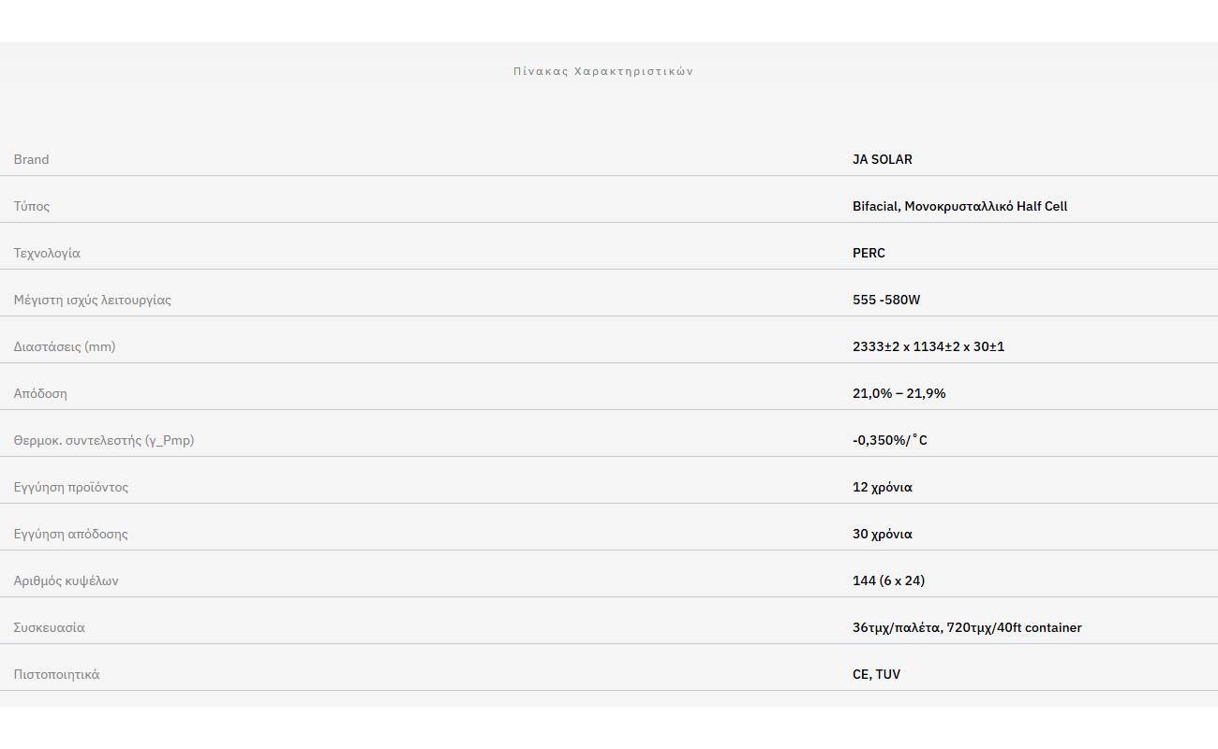The width and height of the screenshot is (1218, 749).
Task: Click the Πίνακας Χαρακτηριστικών heading
Action: coord(603,71)
